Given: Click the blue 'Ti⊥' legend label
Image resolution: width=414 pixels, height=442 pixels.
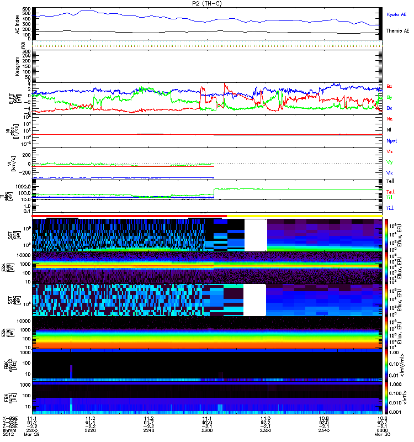Looking at the screenshot, I should [x=390, y=208].
